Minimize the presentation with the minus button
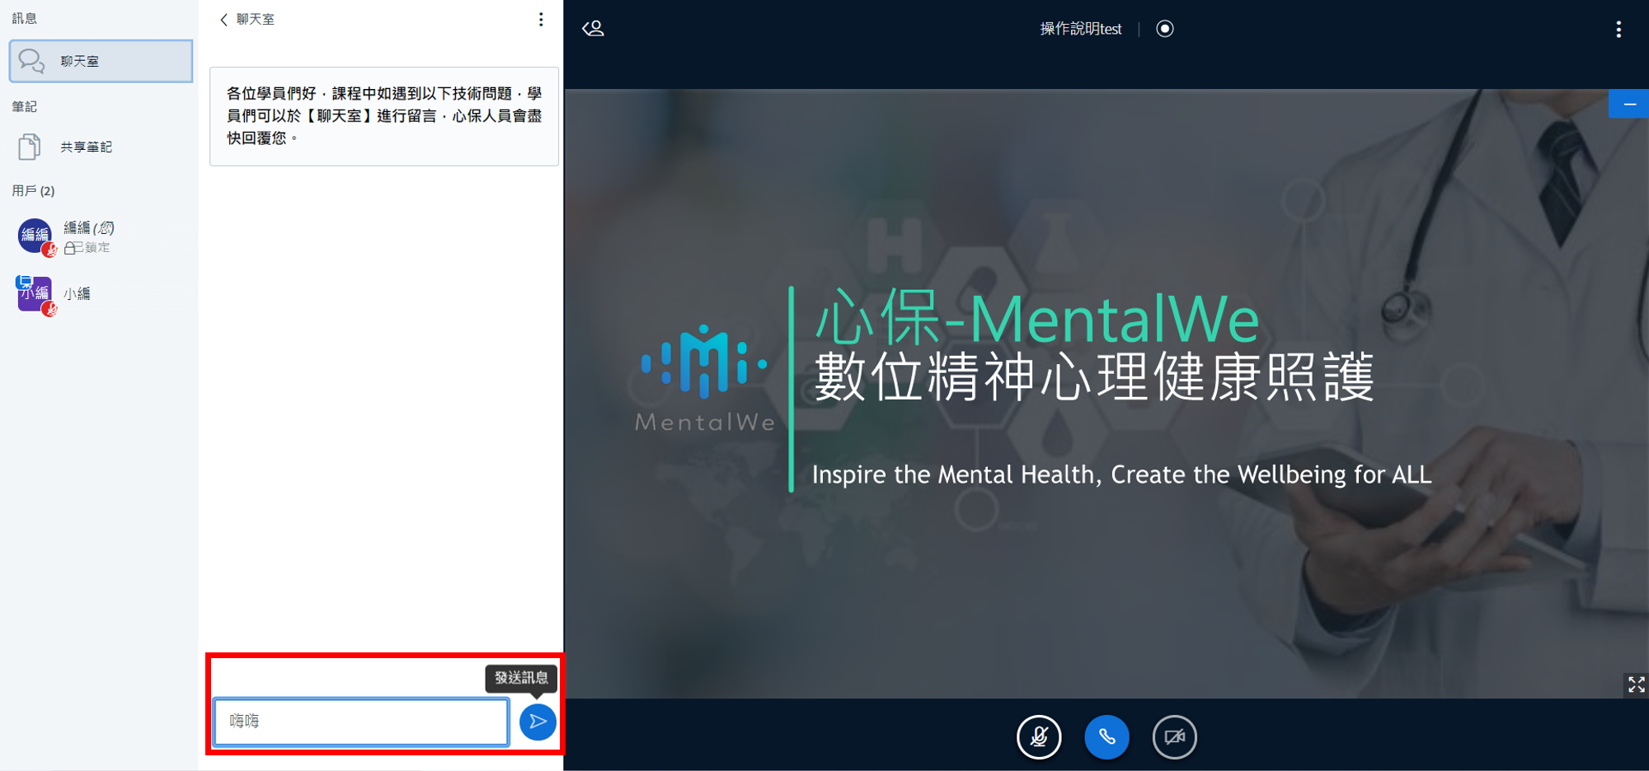The width and height of the screenshot is (1649, 771). [1629, 104]
